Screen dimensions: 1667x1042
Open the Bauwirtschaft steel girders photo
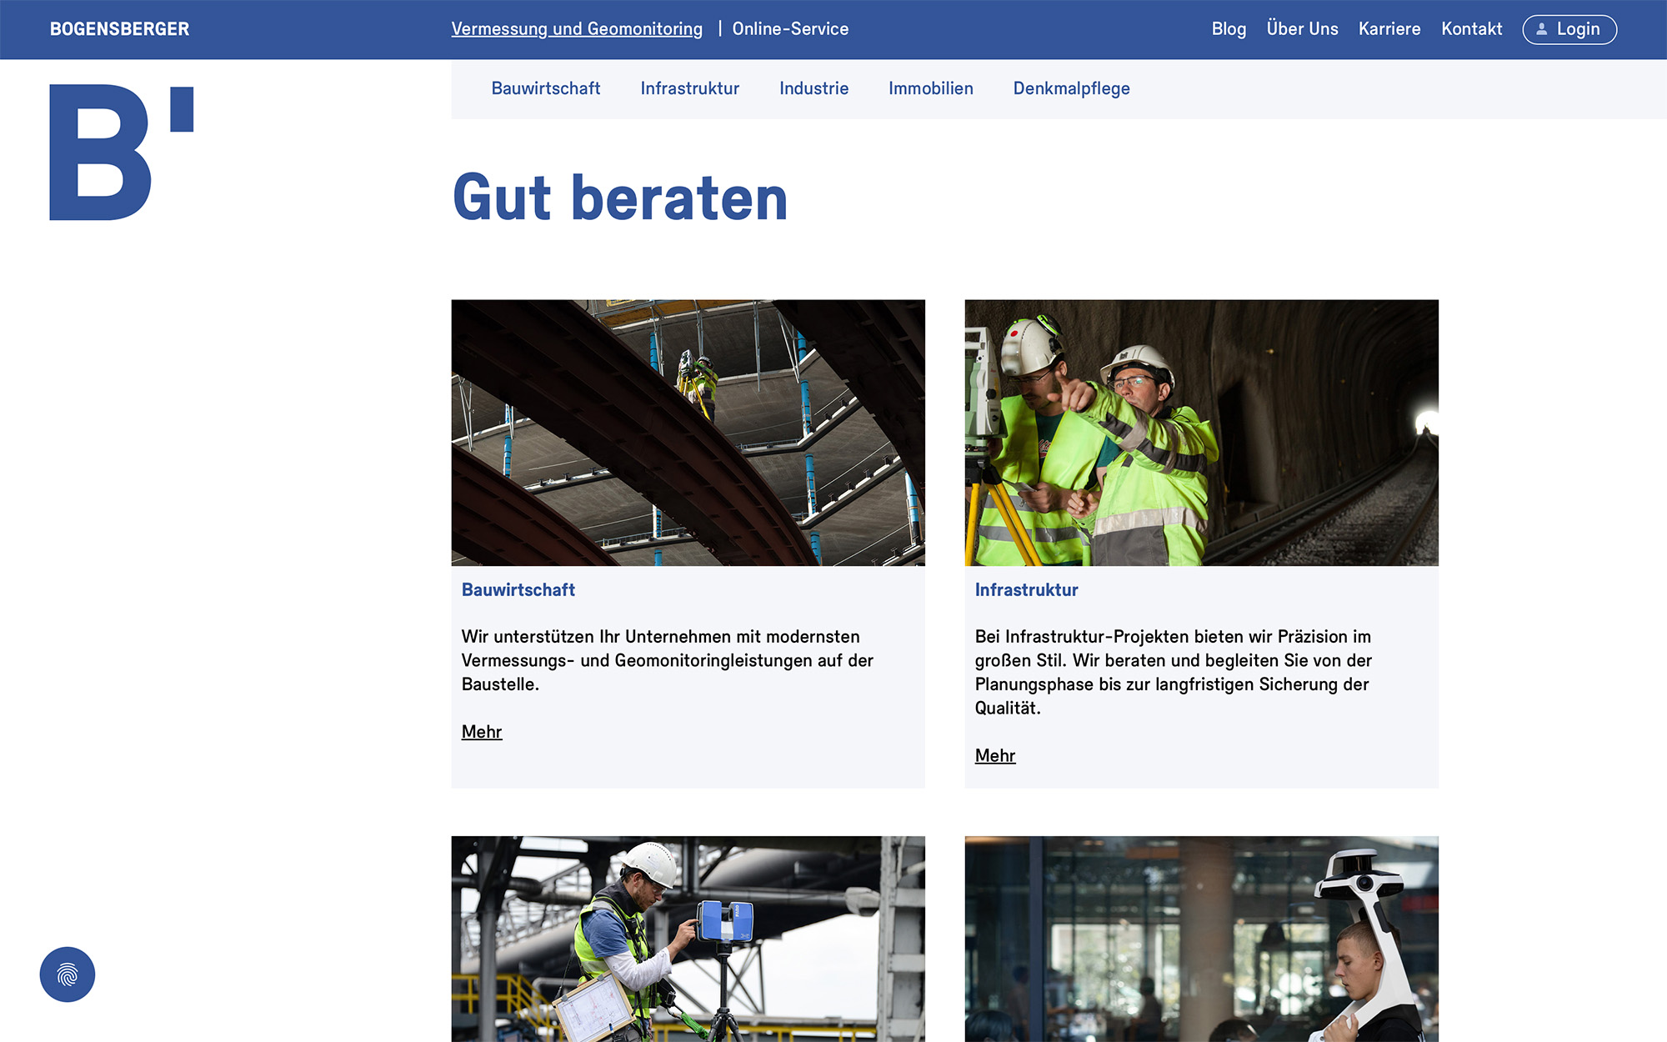point(688,433)
